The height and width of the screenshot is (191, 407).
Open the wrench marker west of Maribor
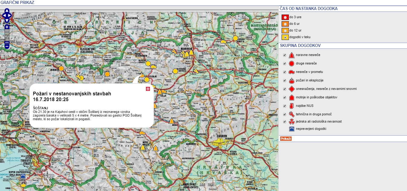(x=174, y=51)
